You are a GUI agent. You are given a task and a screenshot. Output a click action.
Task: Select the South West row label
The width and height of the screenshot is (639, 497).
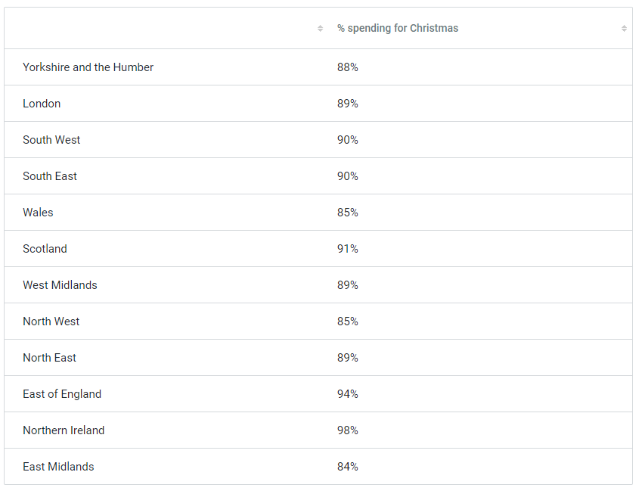point(51,140)
